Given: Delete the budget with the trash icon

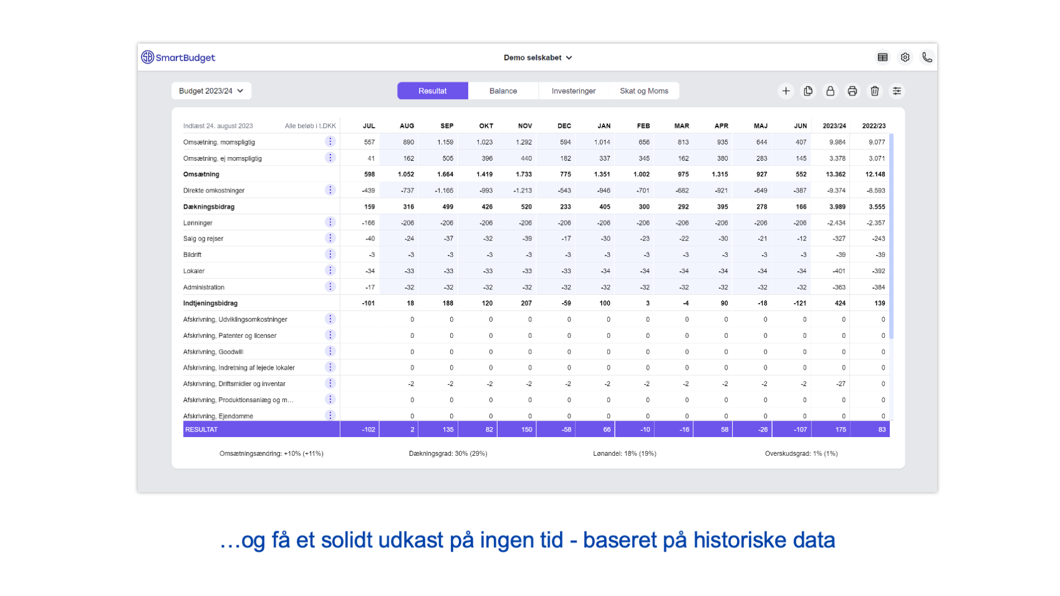Looking at the screenshot, I should tap(875, 91).
